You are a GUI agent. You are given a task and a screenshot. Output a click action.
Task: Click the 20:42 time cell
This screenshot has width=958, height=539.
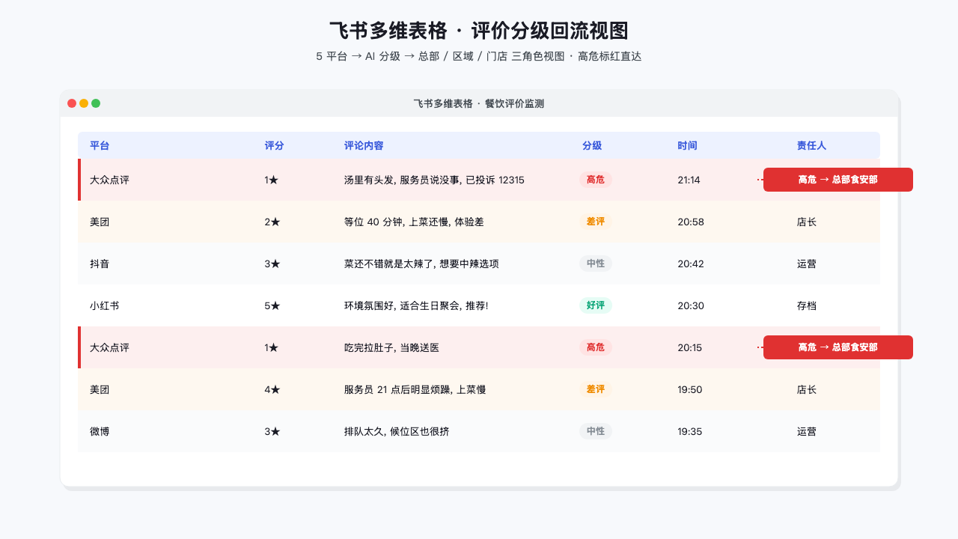[x=691, y=264]
